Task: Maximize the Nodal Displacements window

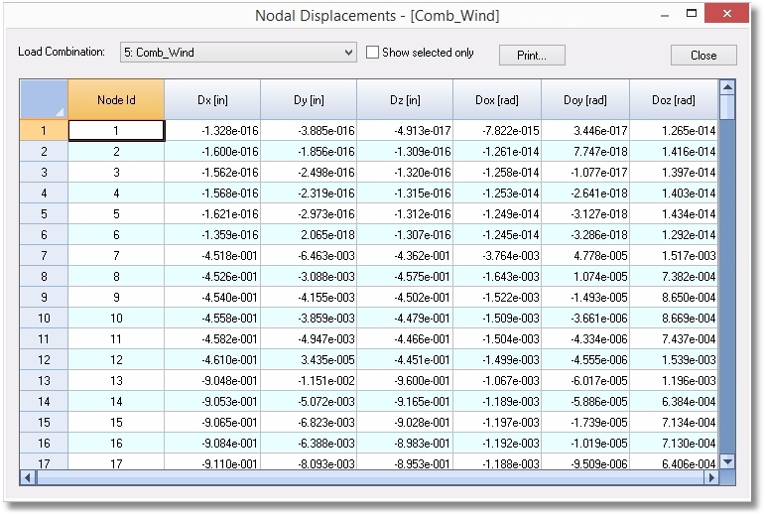Action: click(692, 14)
